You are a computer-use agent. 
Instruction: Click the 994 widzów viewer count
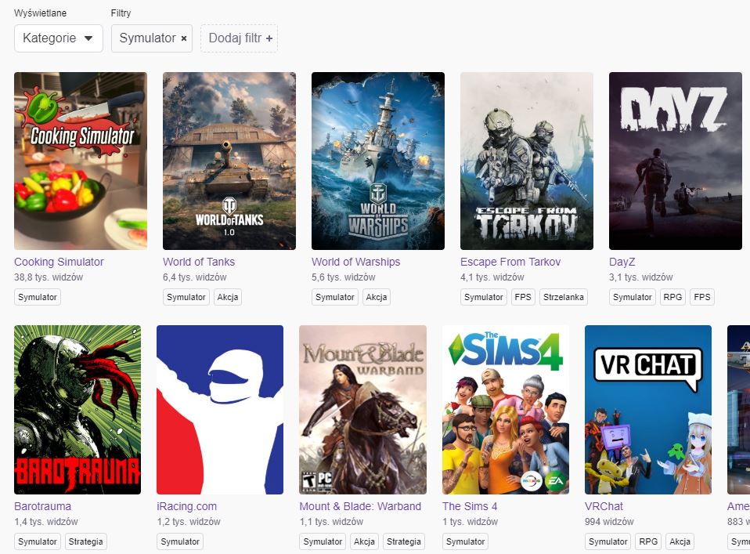(609, 521)
